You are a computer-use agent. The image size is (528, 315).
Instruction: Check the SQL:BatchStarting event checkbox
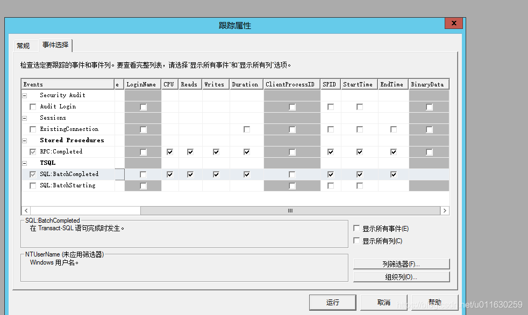tap(33, 186)
